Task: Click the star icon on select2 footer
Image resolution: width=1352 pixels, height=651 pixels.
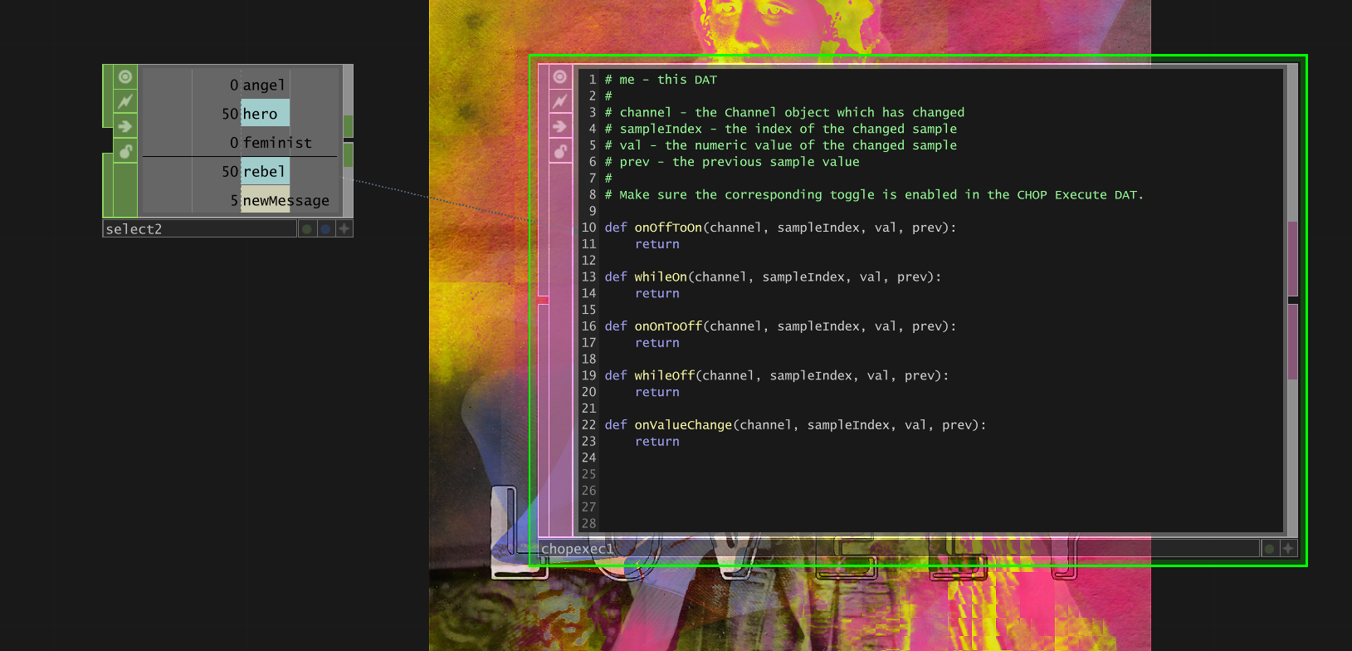Action: [344, 229]
